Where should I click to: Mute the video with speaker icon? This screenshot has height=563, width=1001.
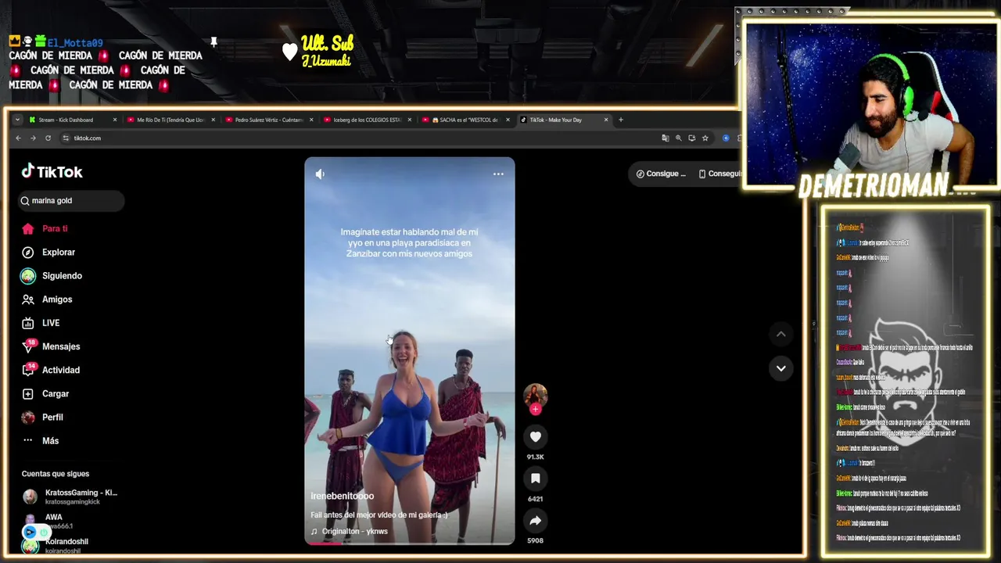pyautogui.click(x=320, y=174)
